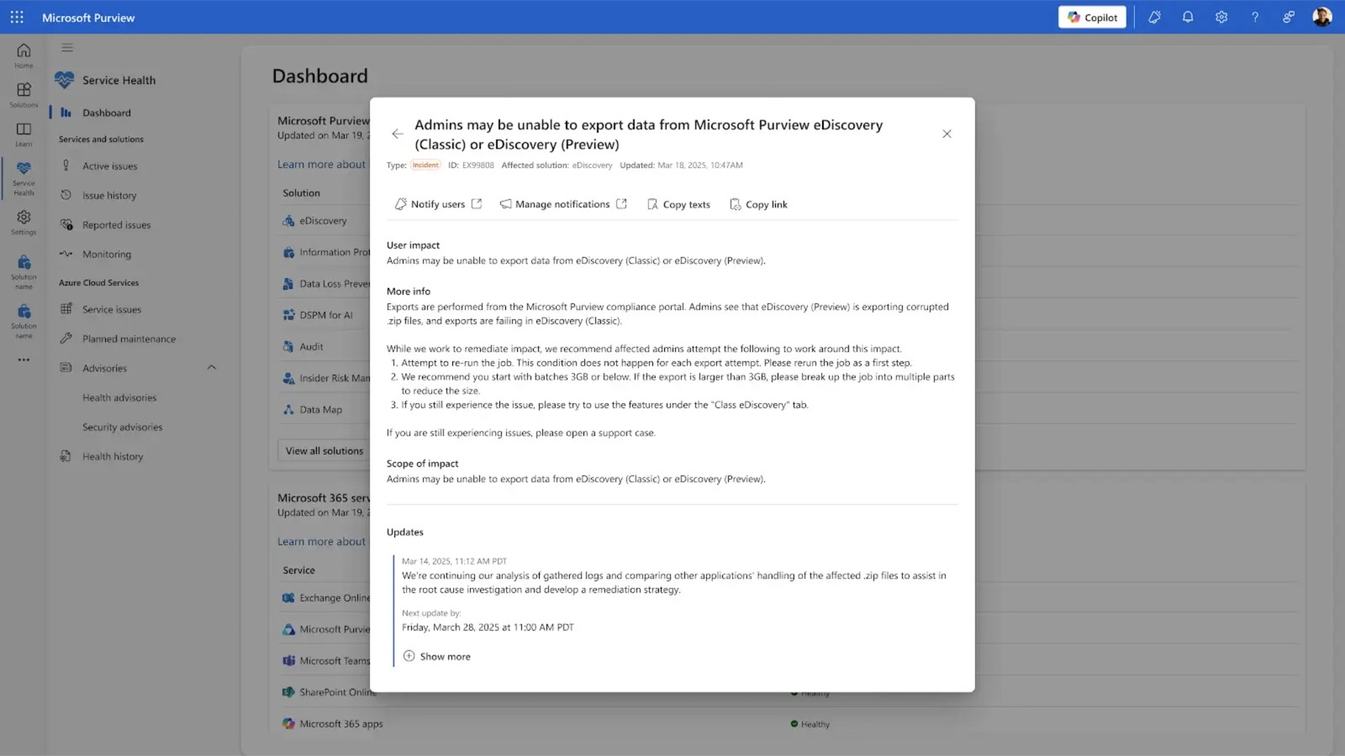The width and height of the screenshot is (1345, 756).
Task: Click Notify users in dialog
Action: [438, 204]
